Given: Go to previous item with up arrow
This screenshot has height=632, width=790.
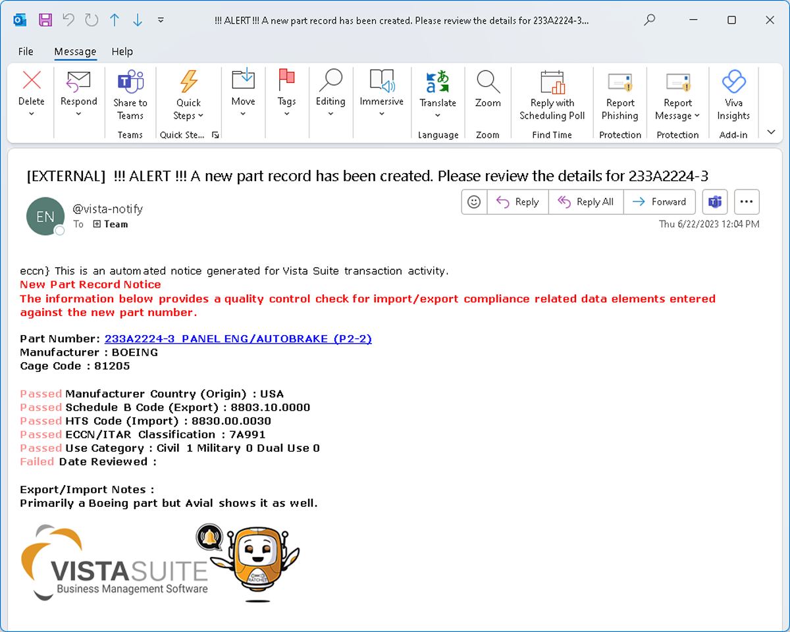Looking at the screenshot, I should pos(115,20).
